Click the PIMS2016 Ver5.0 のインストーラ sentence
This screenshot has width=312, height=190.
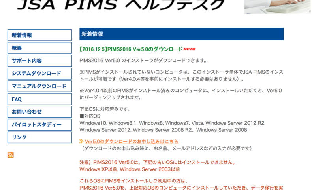coord(143,61)
